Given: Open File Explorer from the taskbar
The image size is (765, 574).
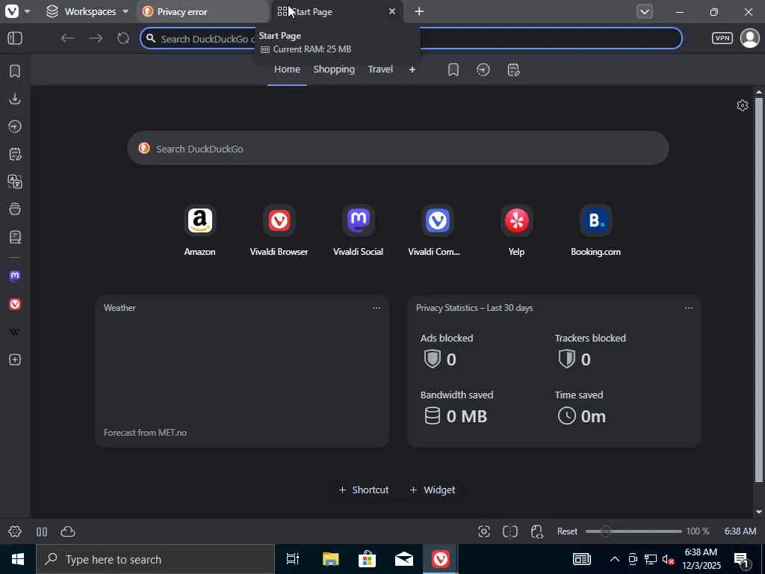Looking at the screenshot, I should point(330,559).
